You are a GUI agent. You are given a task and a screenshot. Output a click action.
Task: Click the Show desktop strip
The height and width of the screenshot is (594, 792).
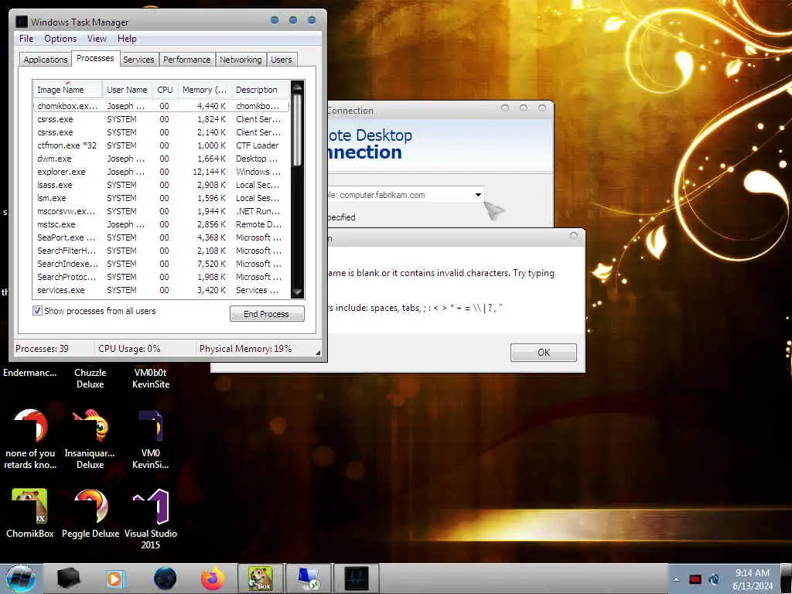click(786, 579)
